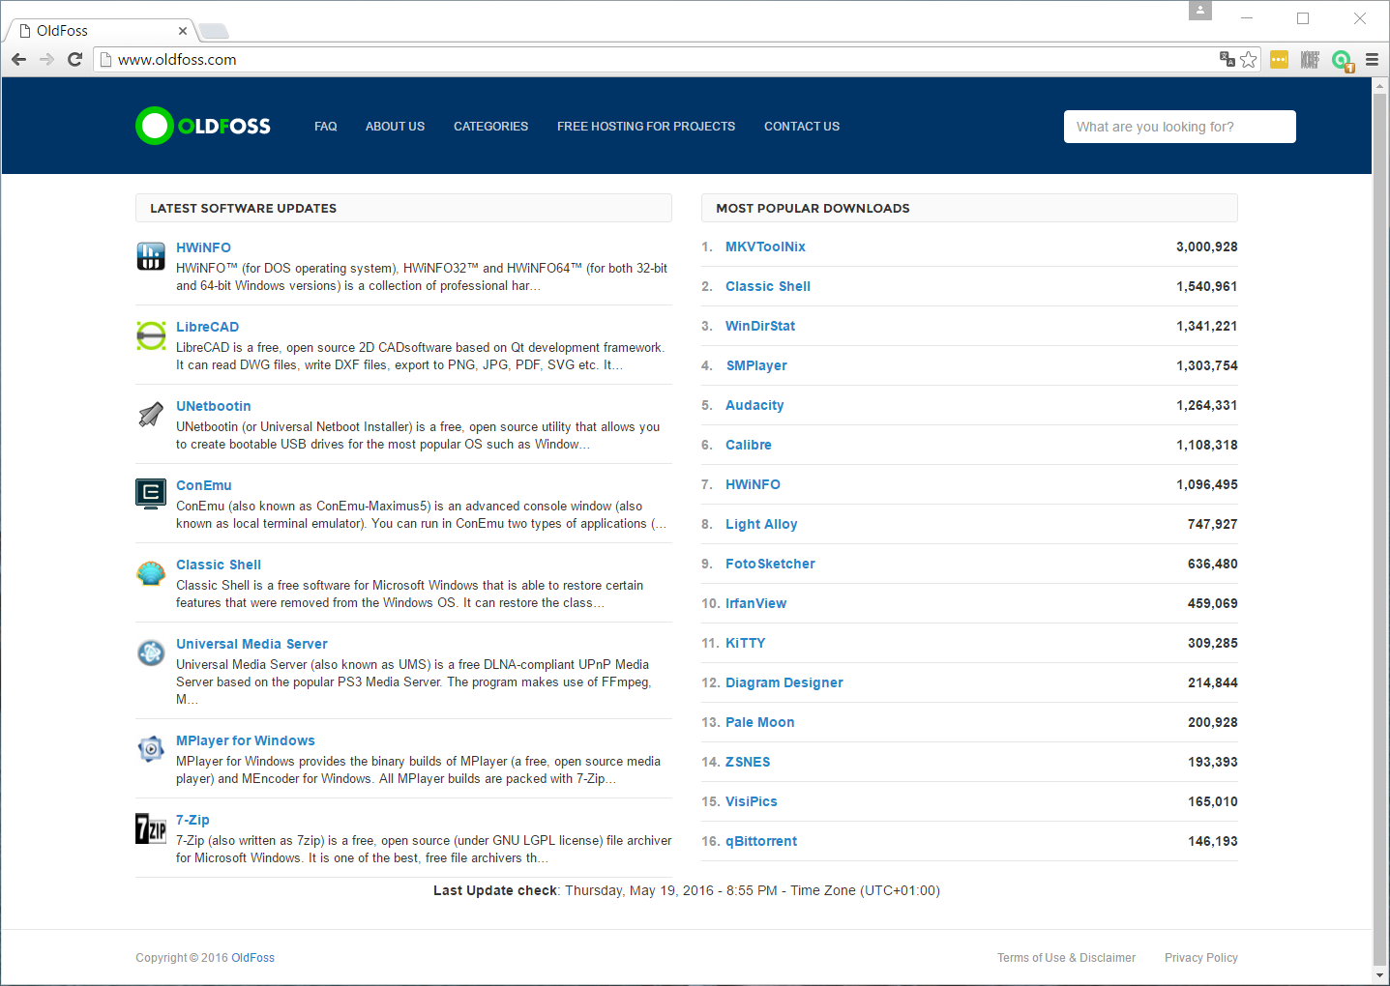Click the LibreCAD gear logo icon
Image resolution: width=1390 pixels, height=986 pixels.
(x=151, y=336)
